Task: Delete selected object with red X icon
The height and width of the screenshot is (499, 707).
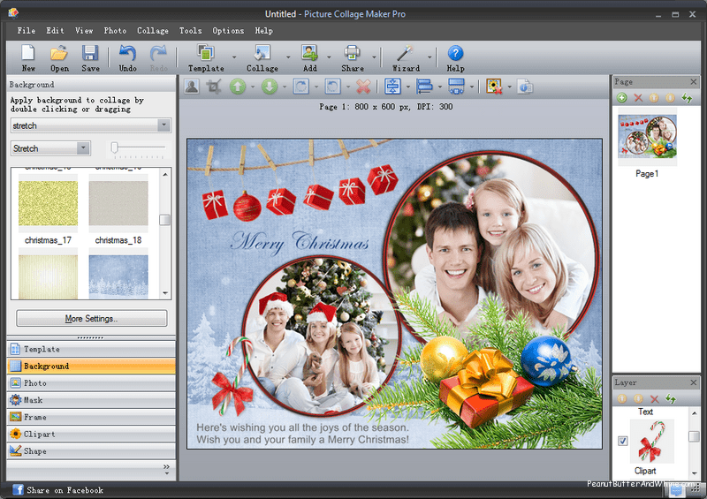Action: [362, 87]
